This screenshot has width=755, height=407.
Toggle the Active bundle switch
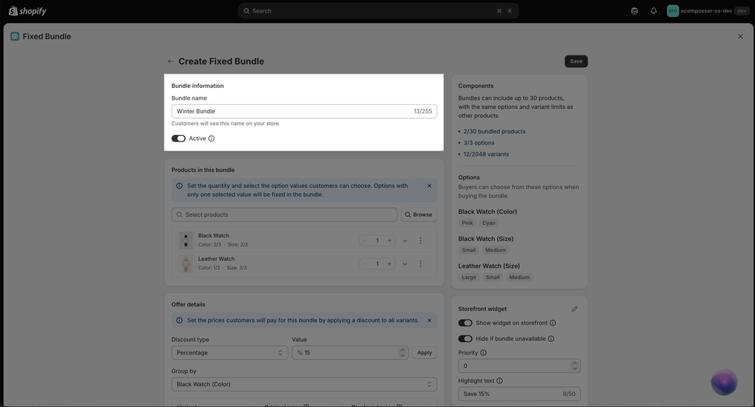[178, 138]
